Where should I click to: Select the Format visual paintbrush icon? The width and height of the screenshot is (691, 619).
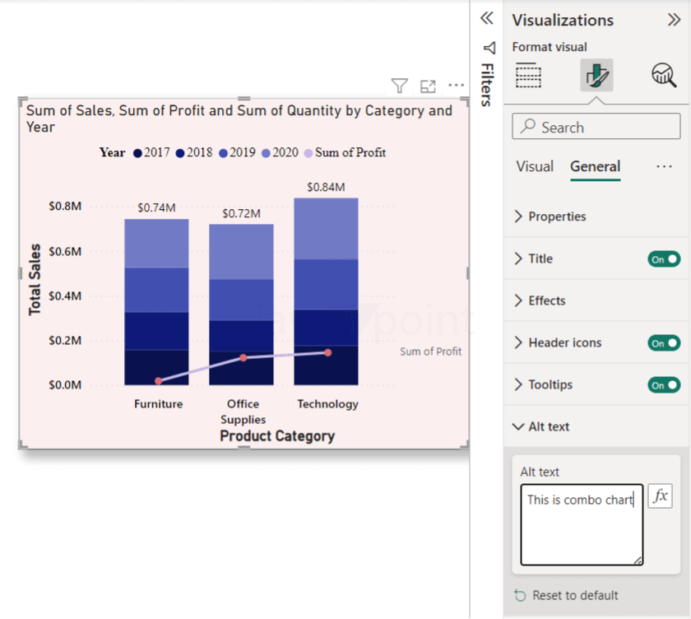(x=596, y=75)
